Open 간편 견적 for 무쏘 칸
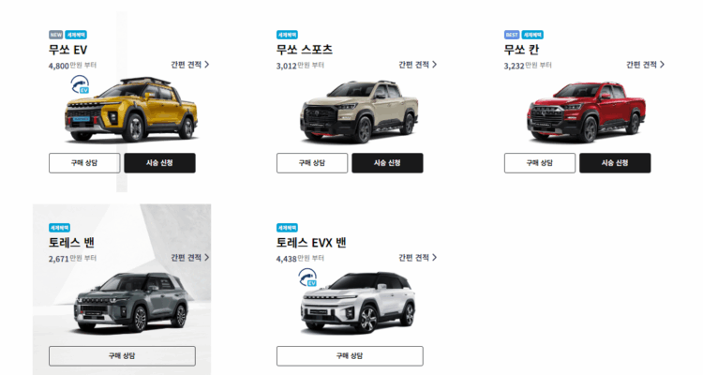Screen dimensions: 703x375 tap(645, 65)
